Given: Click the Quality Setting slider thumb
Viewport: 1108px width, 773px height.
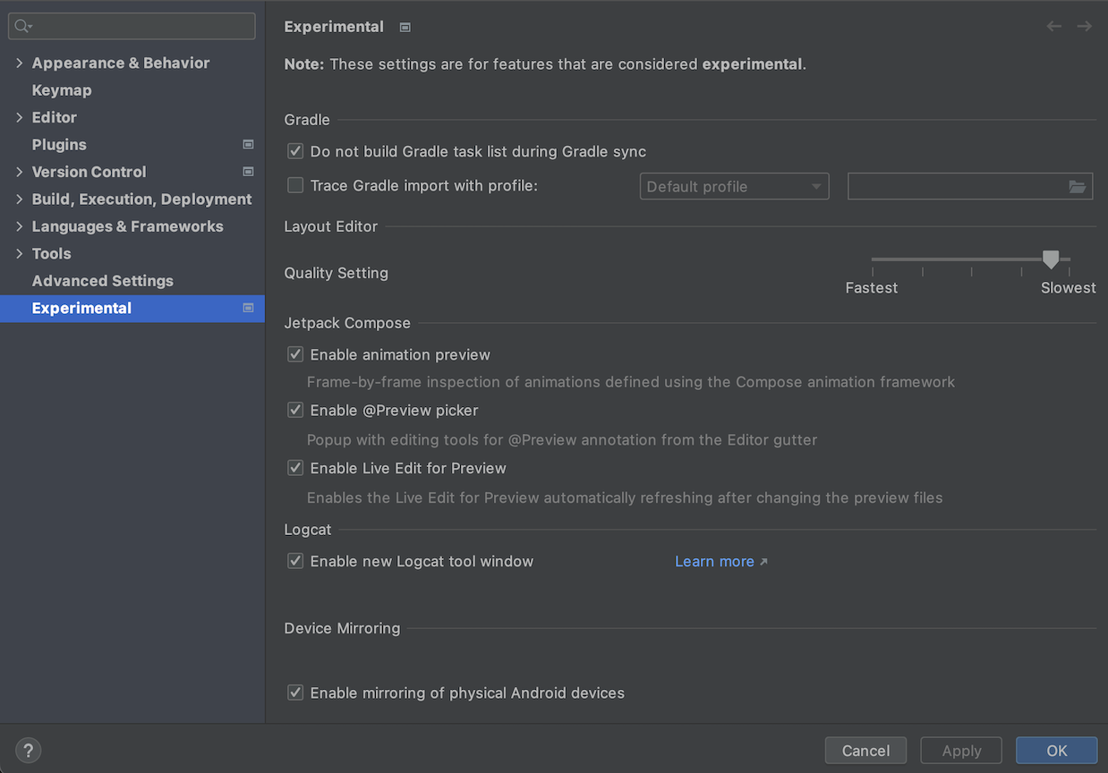Looking at the screenshot, I should 1051,259.
